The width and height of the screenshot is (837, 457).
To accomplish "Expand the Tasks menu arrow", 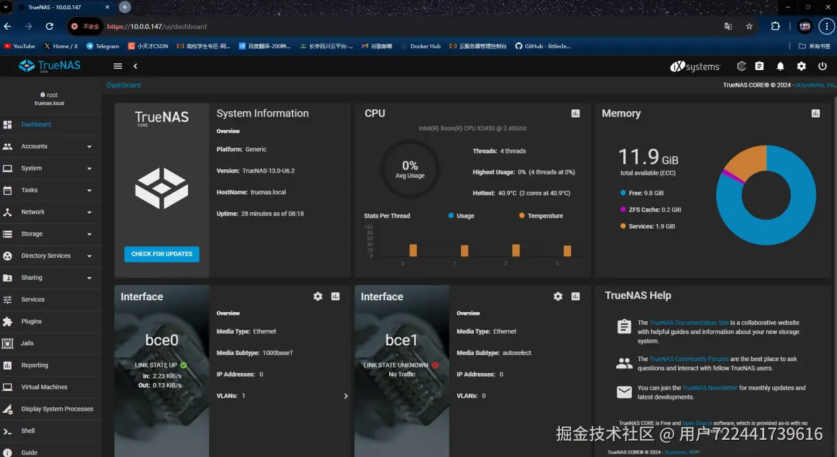I will coord(89,190).
